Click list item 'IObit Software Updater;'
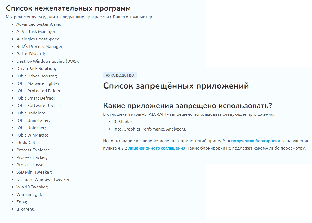Screen dimensions: 312x223 coord(40,106)
